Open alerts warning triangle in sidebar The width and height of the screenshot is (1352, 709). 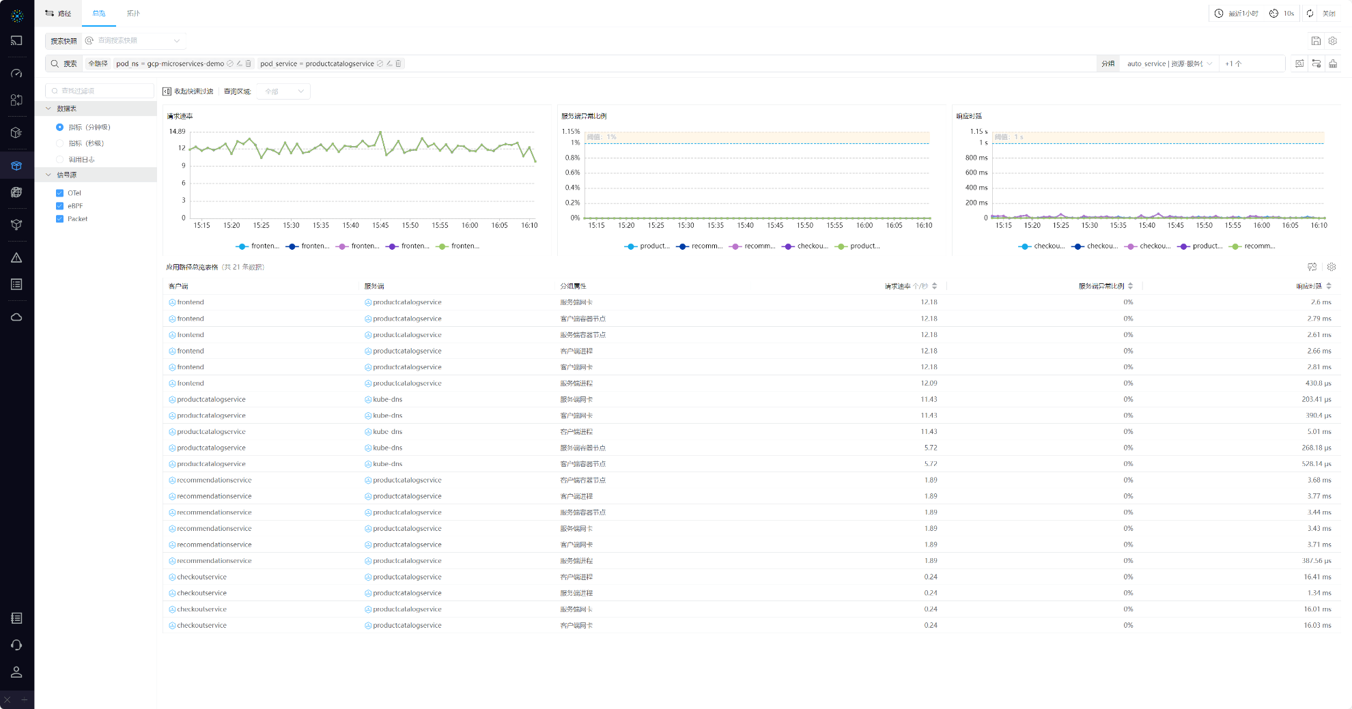pos(16,258)
